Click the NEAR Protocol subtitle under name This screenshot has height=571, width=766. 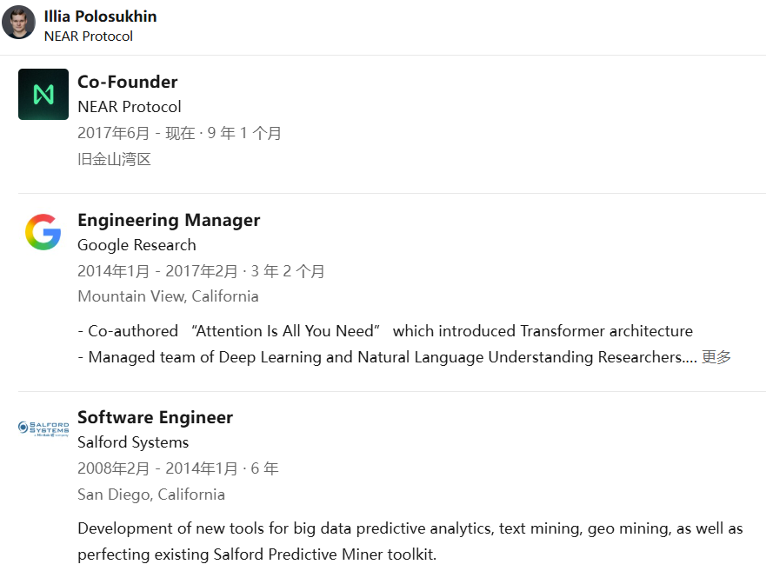tap(89, 37)
